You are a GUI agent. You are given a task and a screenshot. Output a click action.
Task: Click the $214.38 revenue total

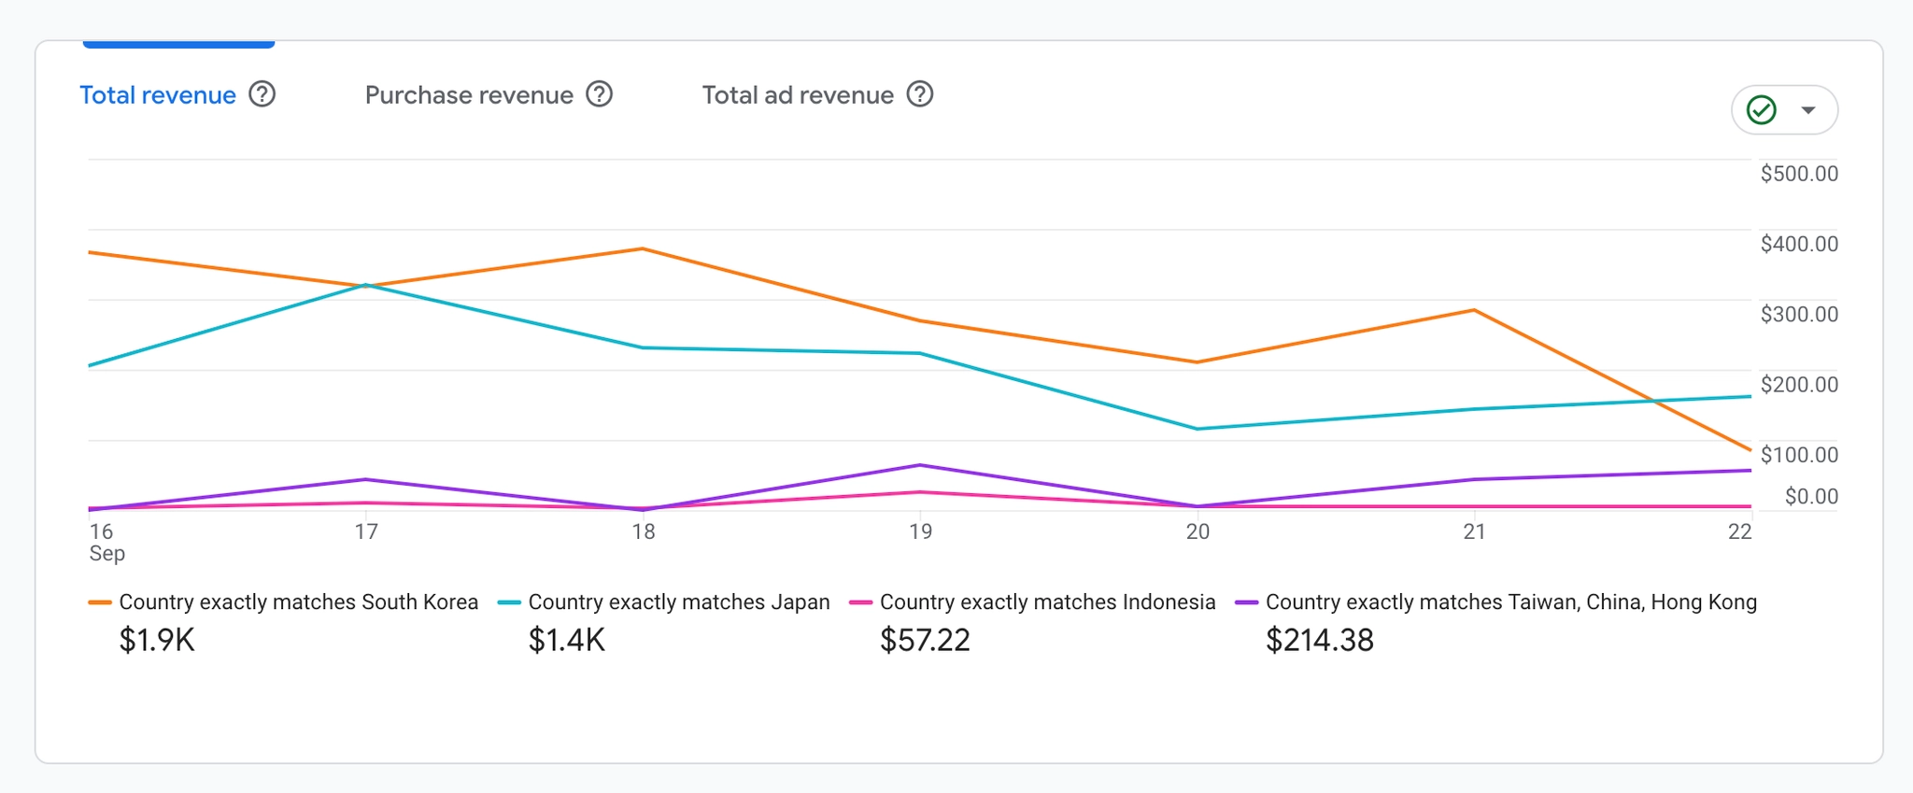[1319, 641]
